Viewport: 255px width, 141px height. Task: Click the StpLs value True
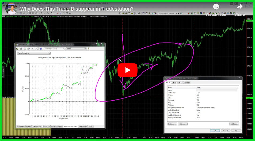(198, 98)
